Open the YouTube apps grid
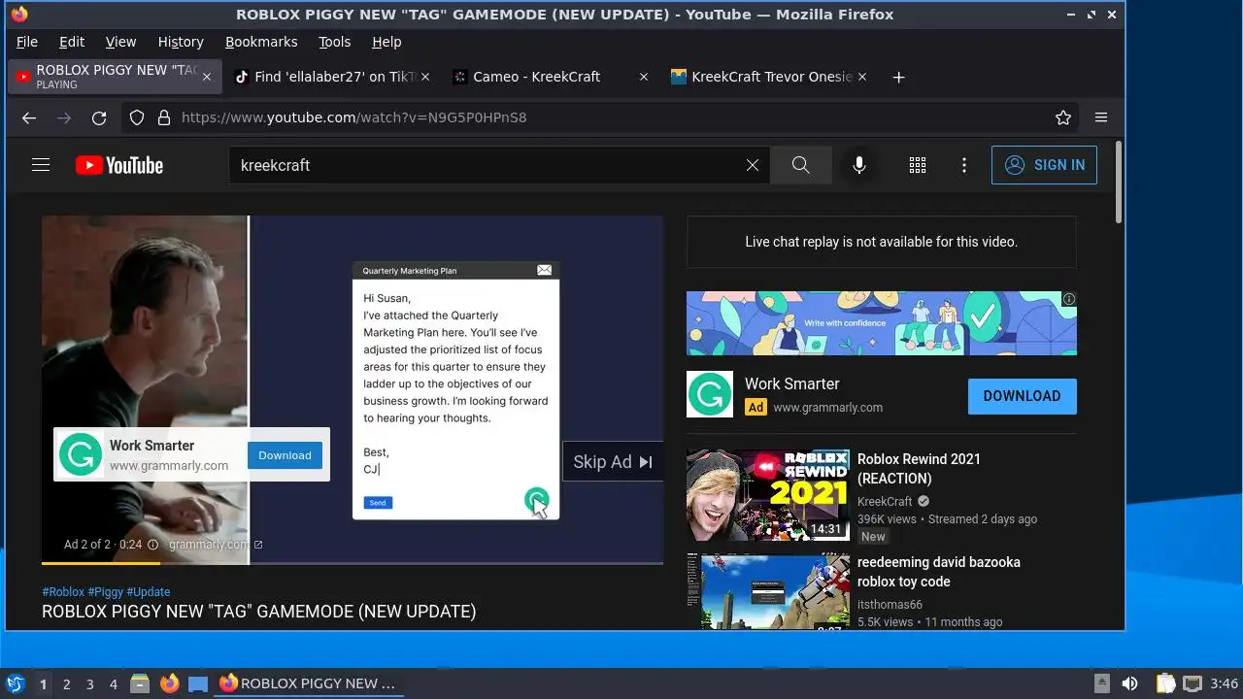1243x699 pixels. pyautogui.click(x=918, y=165)
